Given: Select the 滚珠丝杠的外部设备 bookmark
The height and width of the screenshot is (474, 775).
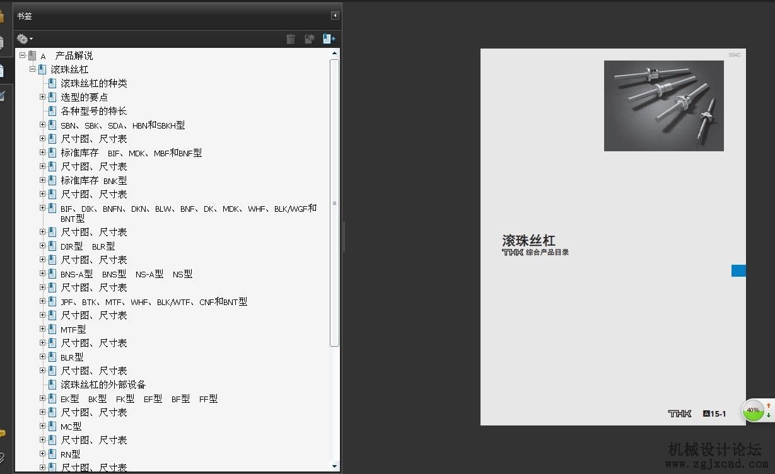Looking at the screenshot, I should pos(103,384).
